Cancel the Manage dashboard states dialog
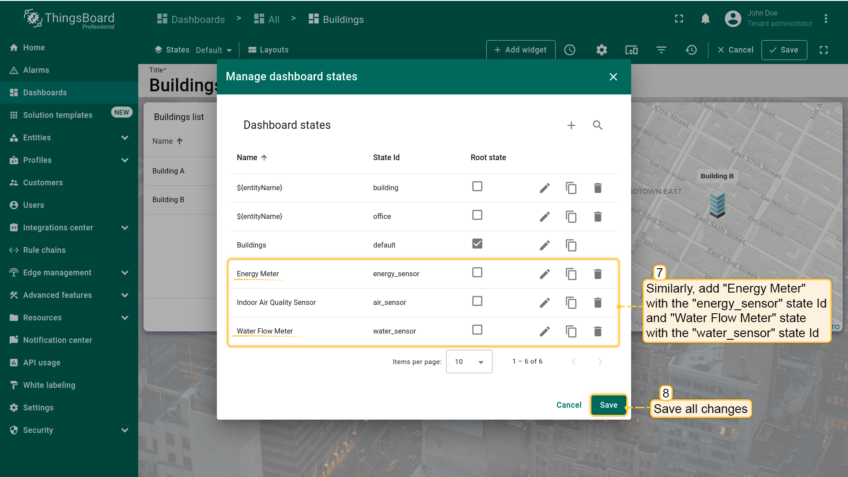 (x=568, y=405)
